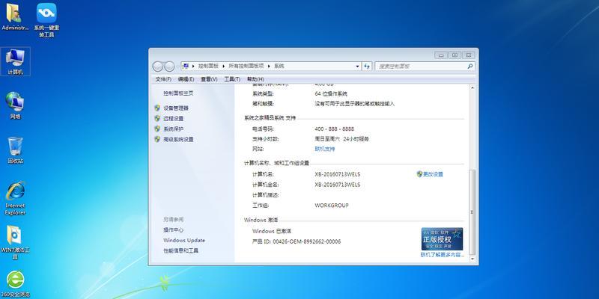Image resolution: width=599 pixels, height=299 pixels.
Task: Maximize the System window
Action: point(454,55)
